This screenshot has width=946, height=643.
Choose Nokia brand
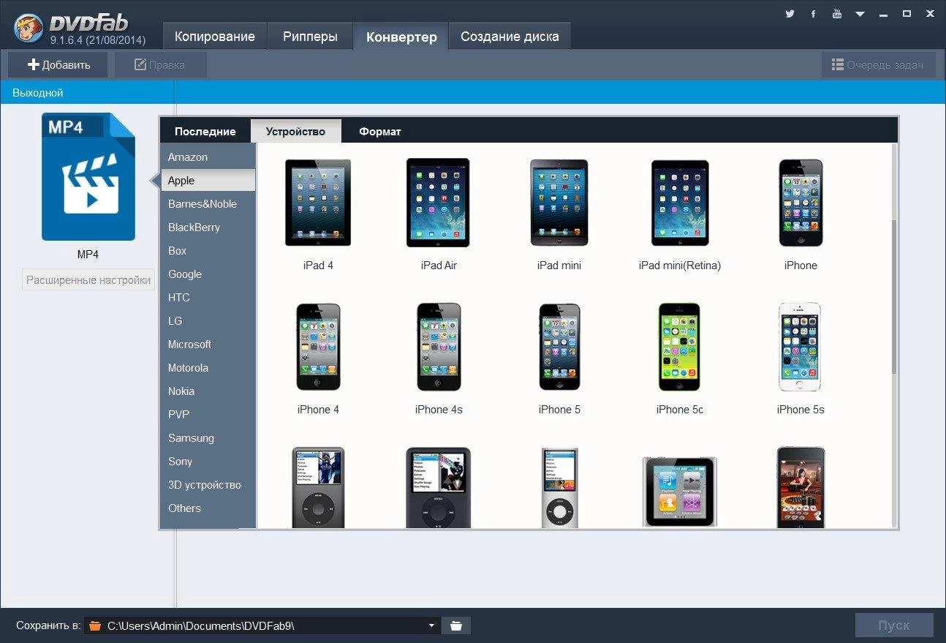pyautogui.click(x=208, y=391)
